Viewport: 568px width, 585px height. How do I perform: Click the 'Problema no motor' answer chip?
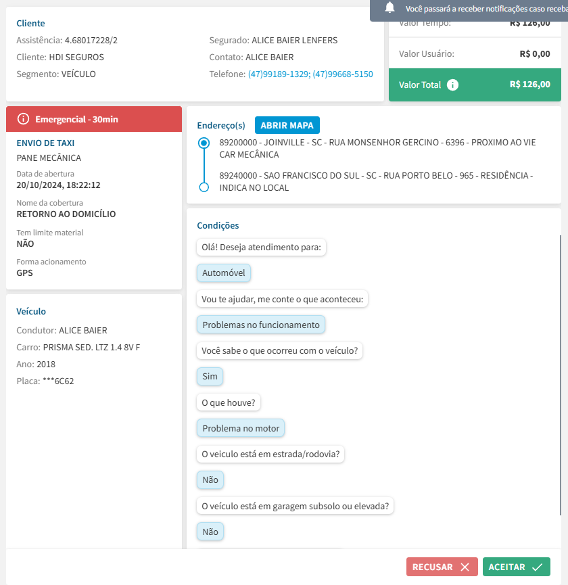[x=241, y=428]
